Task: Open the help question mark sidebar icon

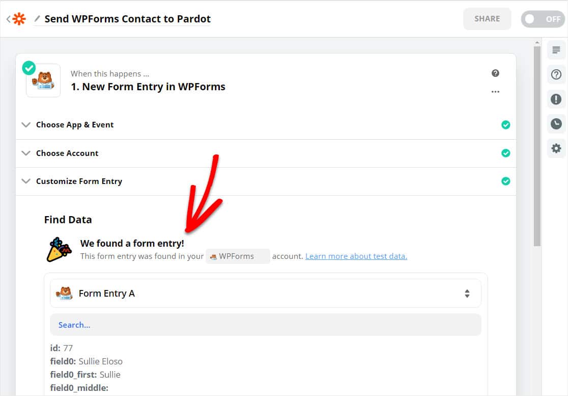Action: pos(556,74)
